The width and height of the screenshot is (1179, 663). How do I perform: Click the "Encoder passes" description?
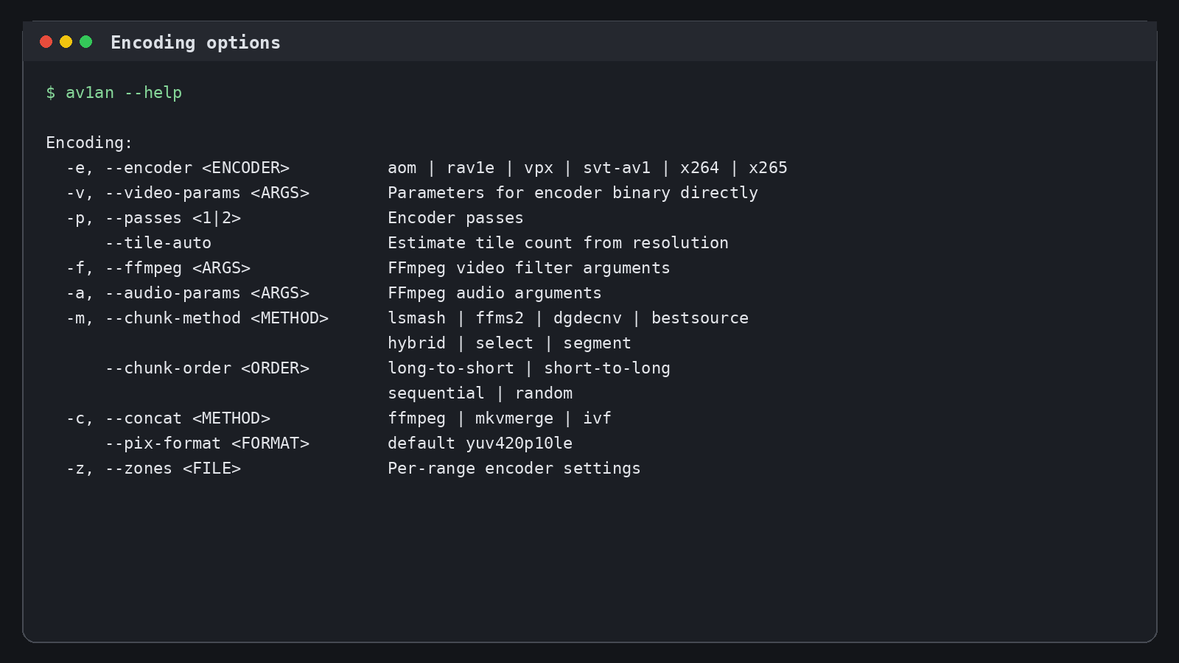tap(455, 218)
